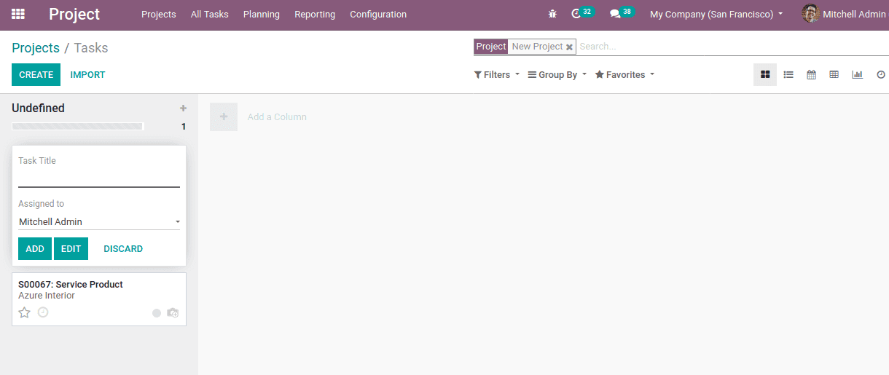
Task: Star the S00067 Service Product task
Action: click(x=24, y=312)
